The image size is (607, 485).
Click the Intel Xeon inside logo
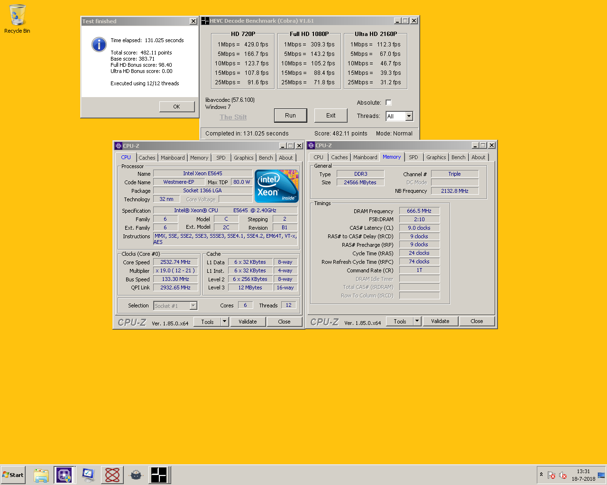click(x=277, y=186)
